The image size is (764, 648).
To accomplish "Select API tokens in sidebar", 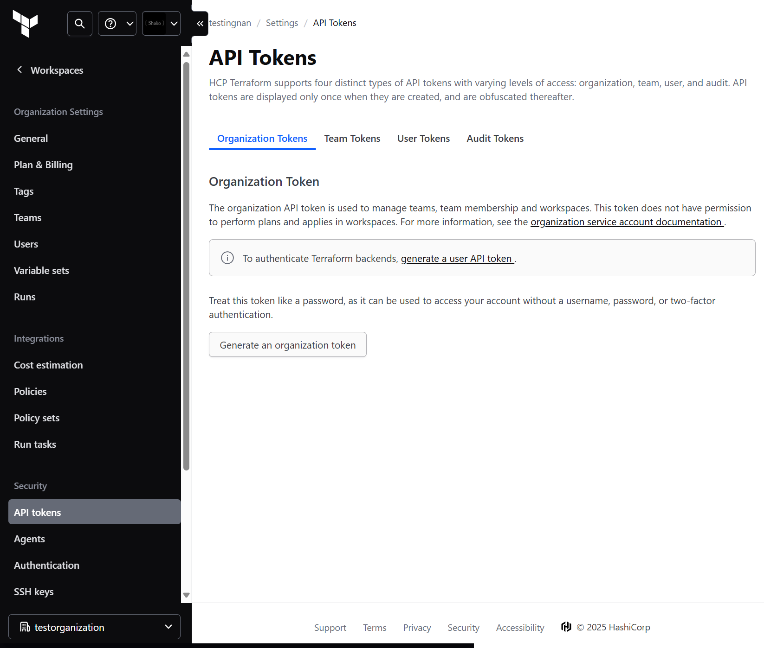I will 95,512.
